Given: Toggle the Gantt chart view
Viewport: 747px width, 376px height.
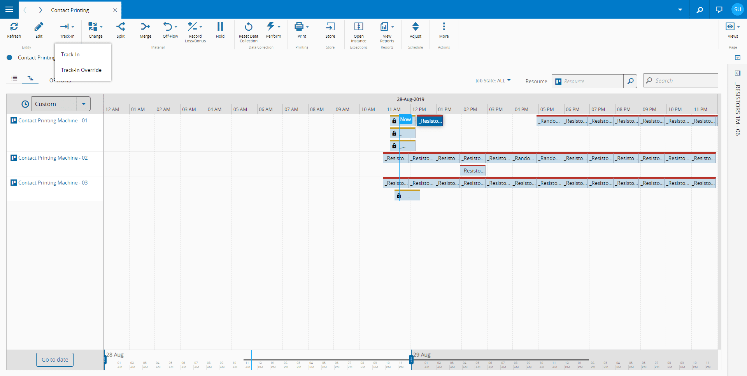Looking at the screenshot, I should point(31,78).
